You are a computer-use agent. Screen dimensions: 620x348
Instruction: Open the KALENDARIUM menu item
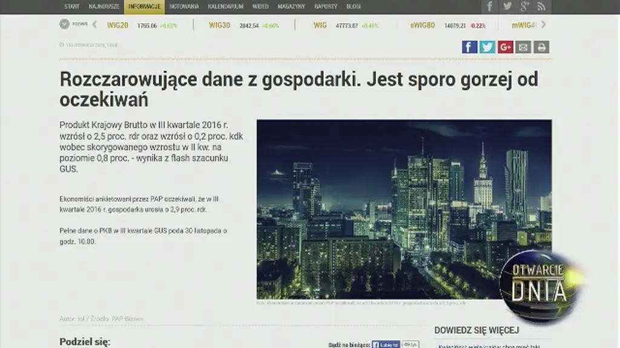point(225,6)
